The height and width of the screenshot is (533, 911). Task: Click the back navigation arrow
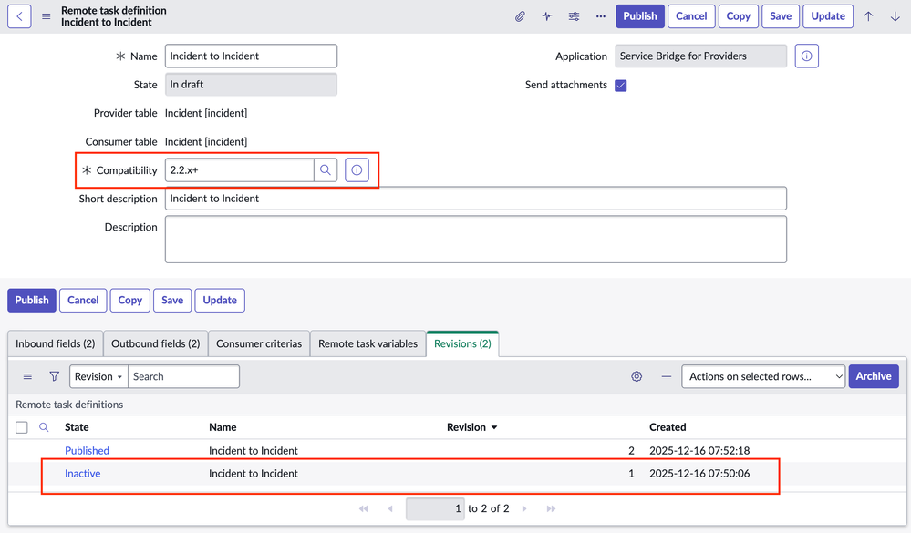tap(18, 15)
